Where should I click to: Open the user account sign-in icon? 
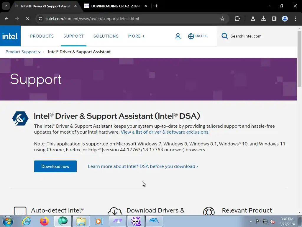tap(178, 36)
